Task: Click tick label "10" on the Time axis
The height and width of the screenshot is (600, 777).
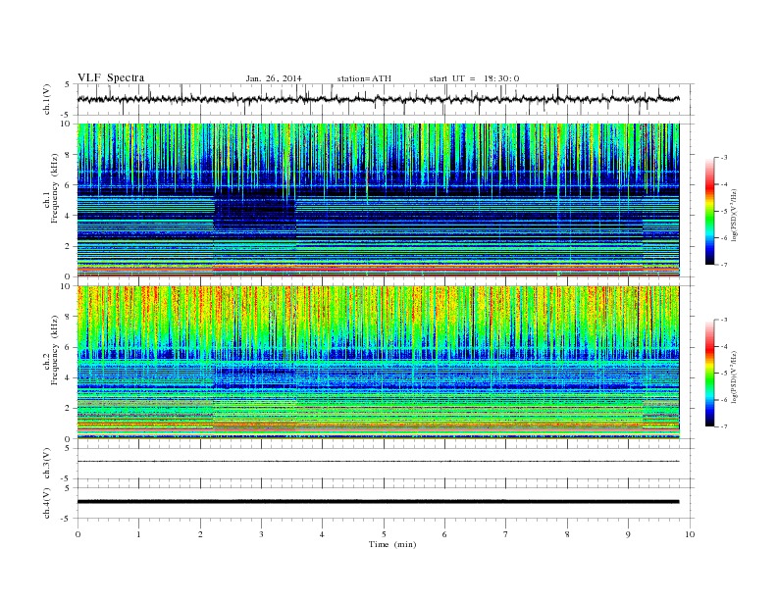Action: (690, 534)
